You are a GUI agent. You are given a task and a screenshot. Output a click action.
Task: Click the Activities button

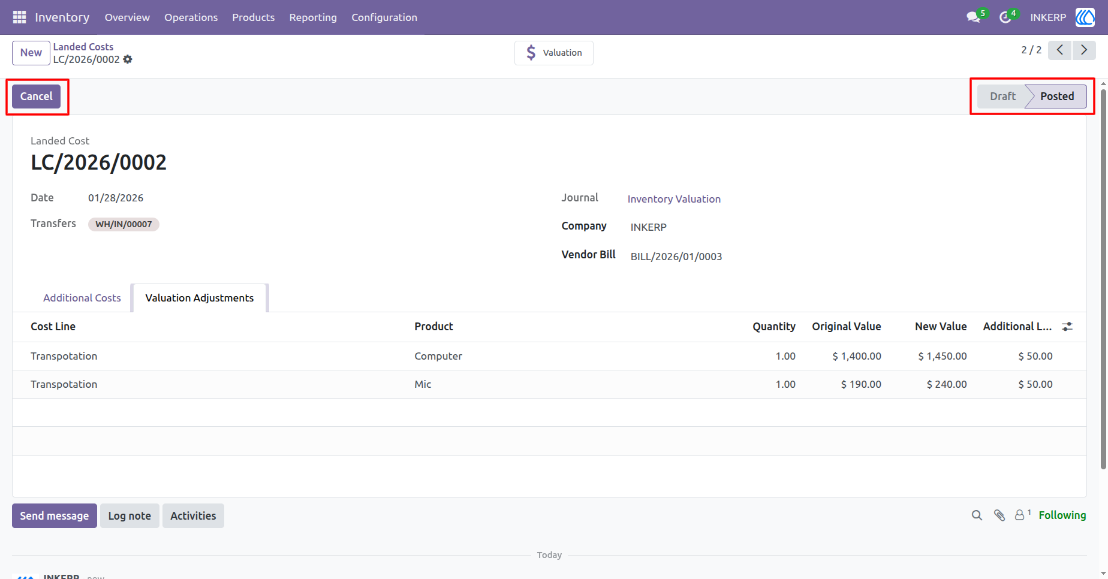coord(193,516)
